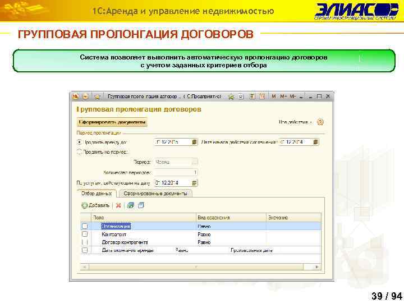Open the 'Все действия' dropdown menu

[x=296, y=122]
